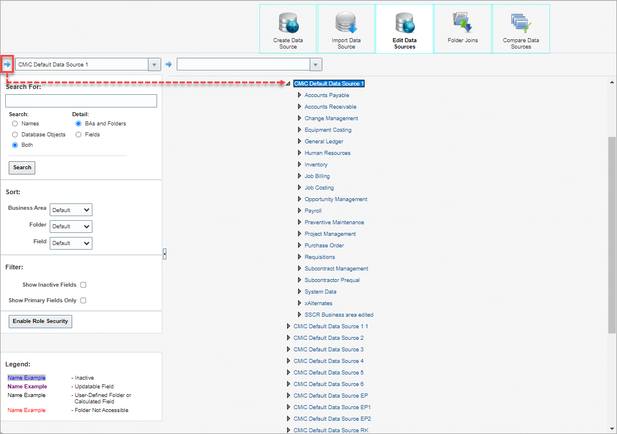The width and height of the screenshot is (617, 434).
Task: Select Opportunity Management in the tree
Action: (x=336, y=199)
